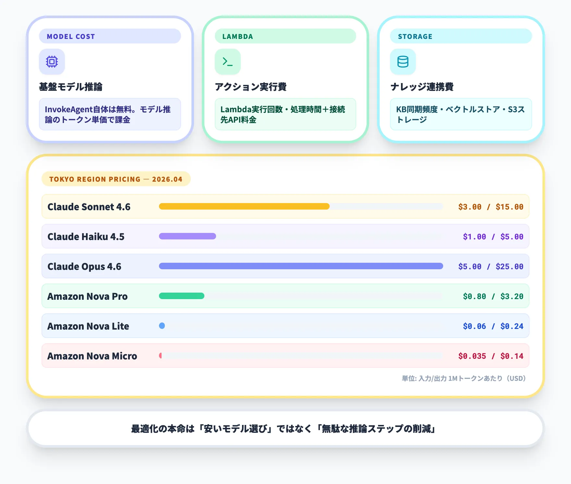Select the terminal icon in Lambda card
Viewport: 571px width, 484px height.
pos(227,62)
